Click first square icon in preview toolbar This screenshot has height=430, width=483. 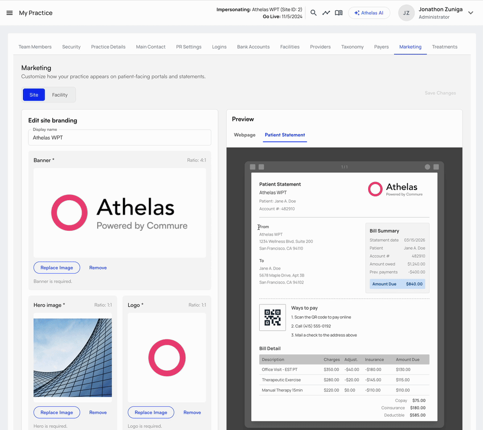pyautogui.click(x=253, y=167)
